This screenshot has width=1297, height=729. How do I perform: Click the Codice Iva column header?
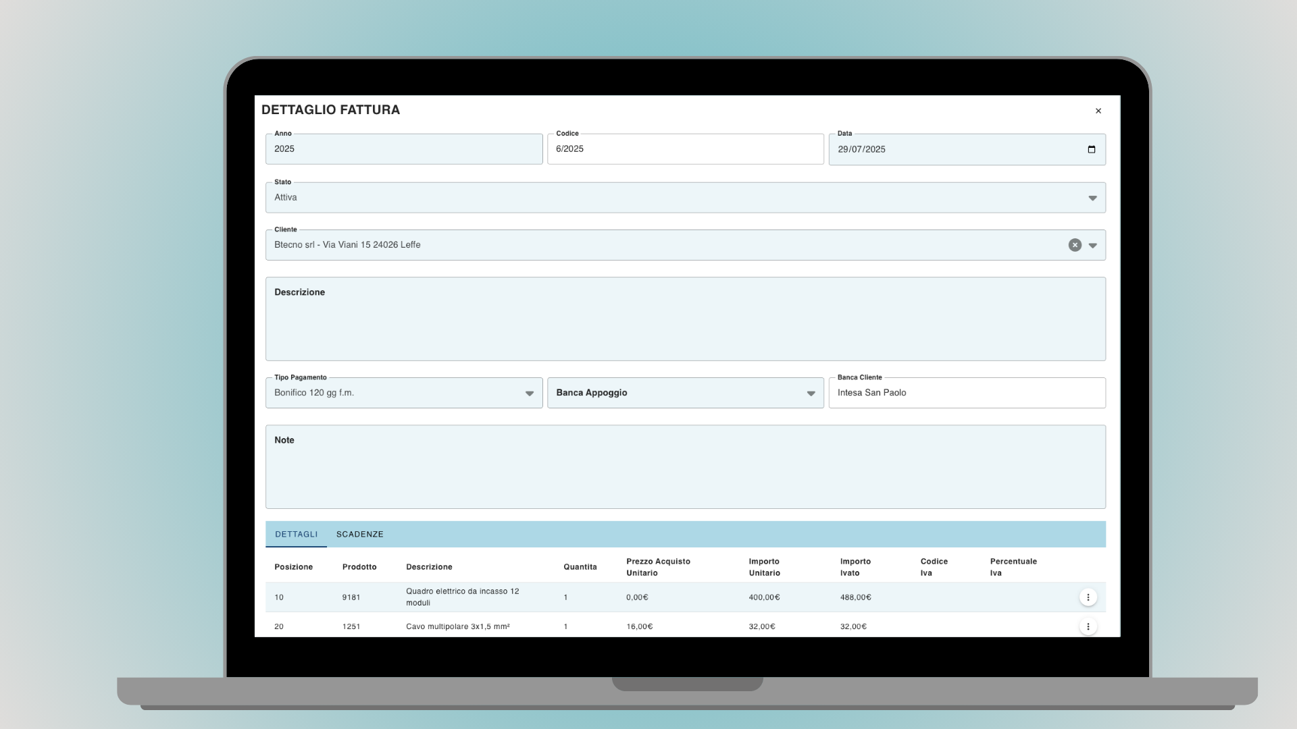934,567
